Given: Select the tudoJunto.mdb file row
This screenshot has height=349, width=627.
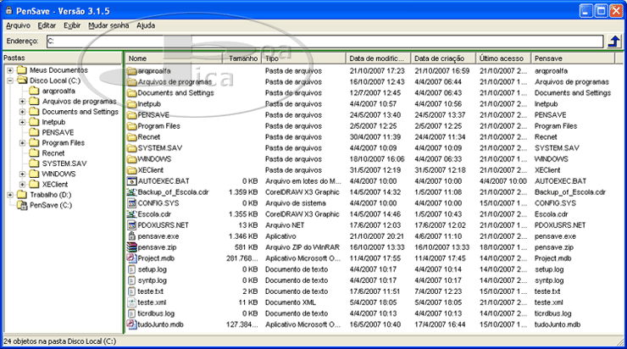Looking at the screenshot, I should point(159,324).
